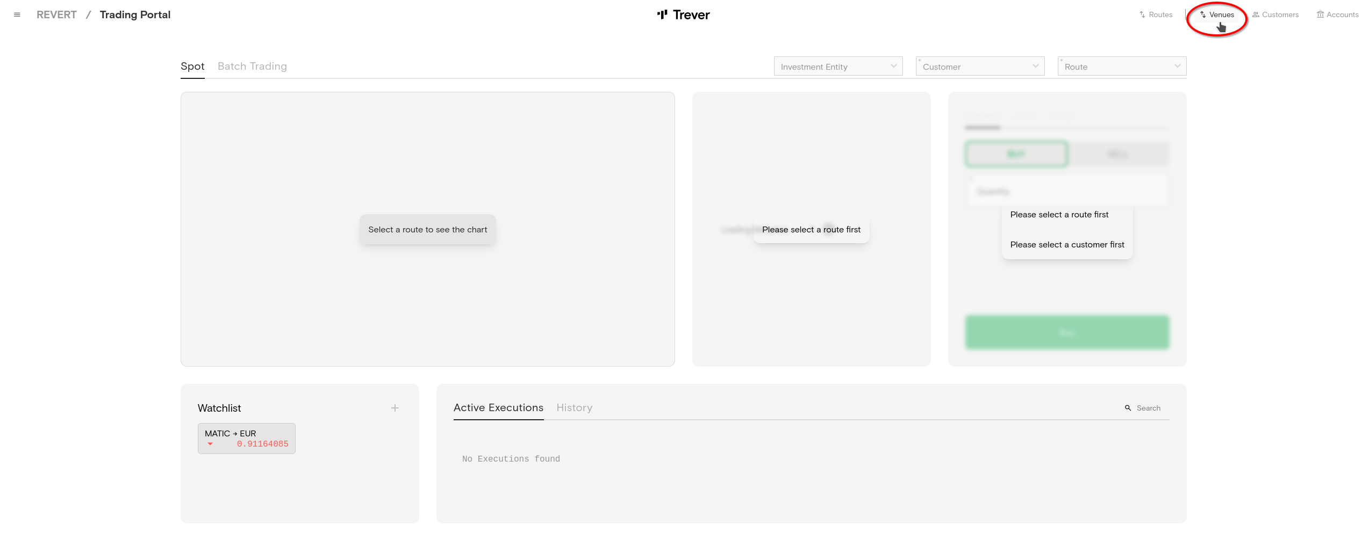
Task: Select the Active Executions tab
Action: (498, 408)
